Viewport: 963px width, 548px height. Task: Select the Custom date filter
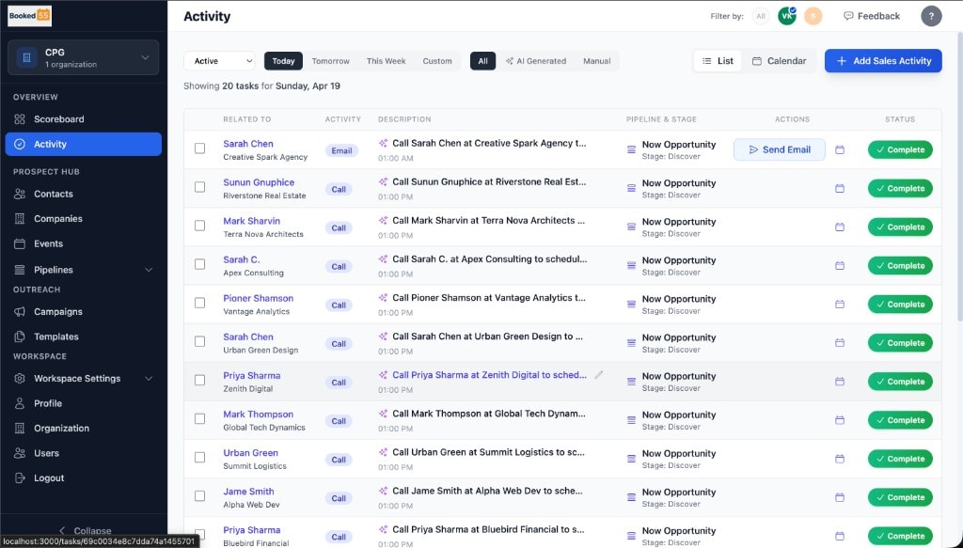(x=437, y=61)
